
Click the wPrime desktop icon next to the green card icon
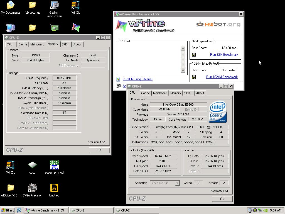point(76,28)
